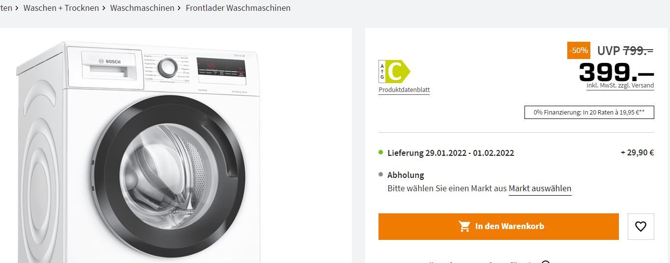The height and width of the screenshot is (263, 670).
Task: Click the chevron after Waschmaschinen breadcrumb
Action: click(180, 8)
